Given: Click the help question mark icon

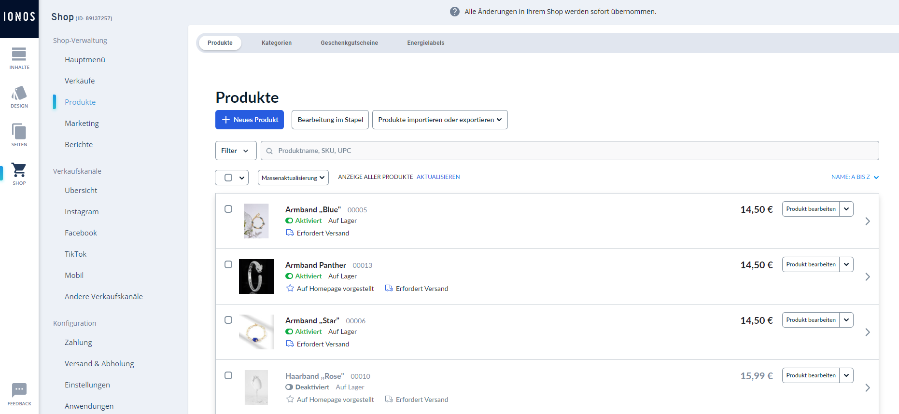Looking at the screenshot, I should pos(455,12).
